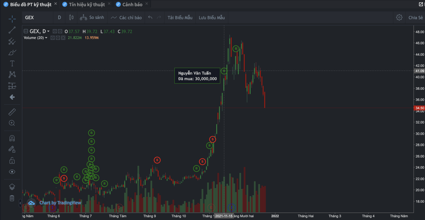Switch to the Tín hiệu kỹ thuật tab
The width and height of the screenshot is (425, 220).
pos(87,4)
